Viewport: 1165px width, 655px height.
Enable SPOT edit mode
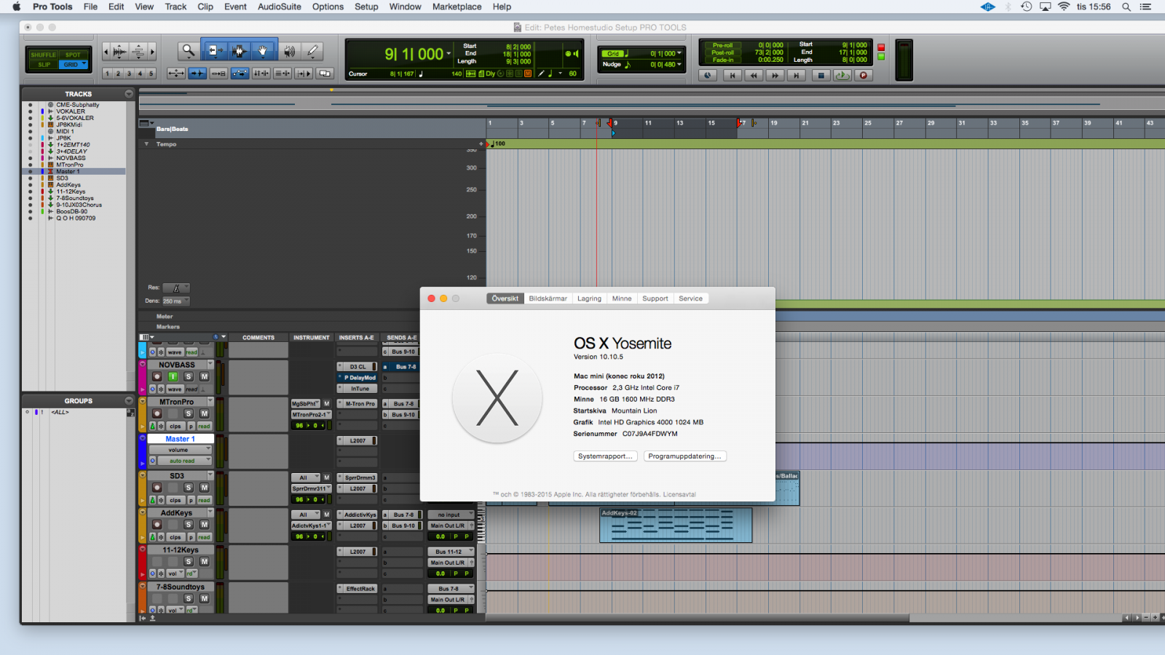[73, 55]
